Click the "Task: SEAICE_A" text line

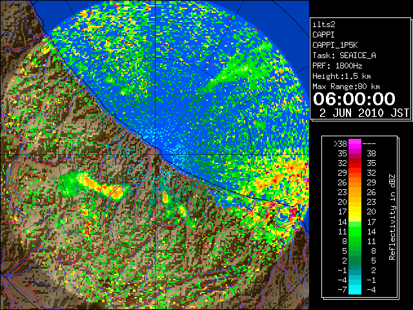click(344, 56)
